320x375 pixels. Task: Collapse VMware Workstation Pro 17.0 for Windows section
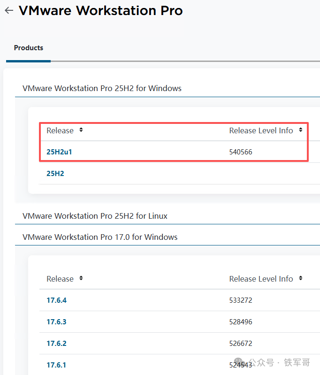[x=100, y=237]
